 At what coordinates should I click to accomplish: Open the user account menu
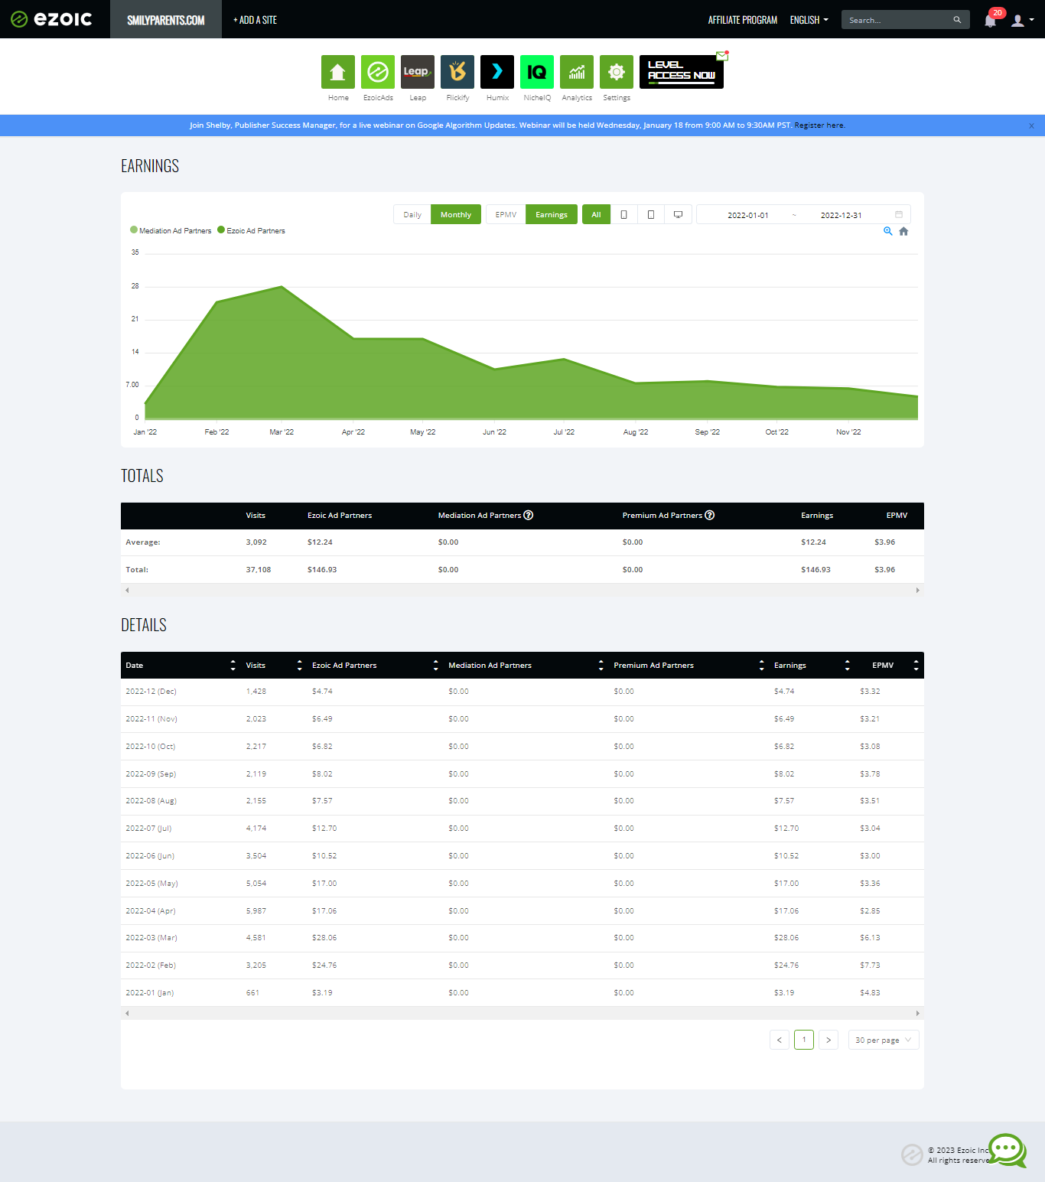tap(1022, 21)
